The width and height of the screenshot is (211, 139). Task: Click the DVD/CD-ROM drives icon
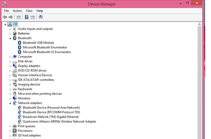pyautogui.click(x=14, y=71)
